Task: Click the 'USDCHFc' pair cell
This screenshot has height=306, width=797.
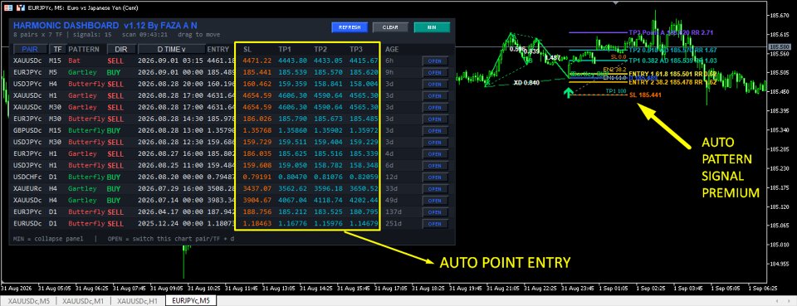Action: (x=28, y=177)
